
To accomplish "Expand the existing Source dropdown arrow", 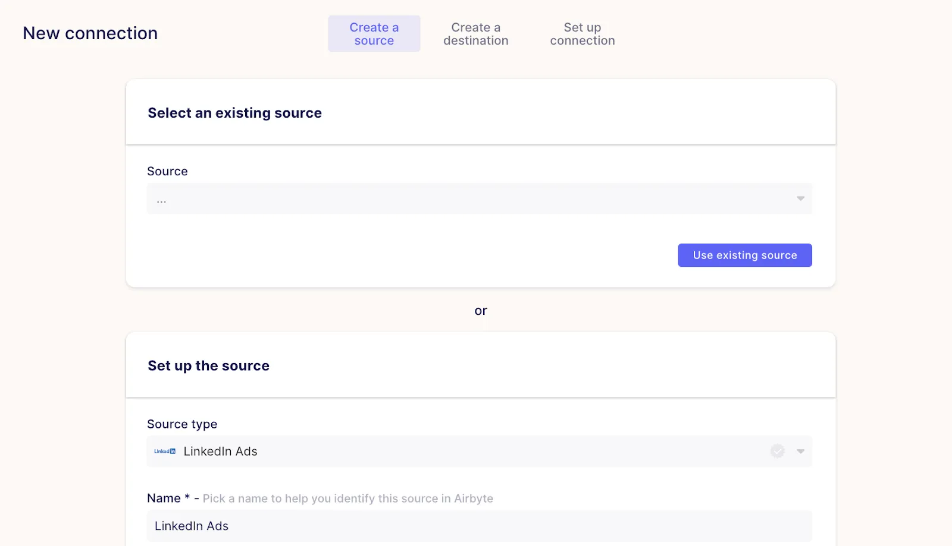I will (800, 198).
